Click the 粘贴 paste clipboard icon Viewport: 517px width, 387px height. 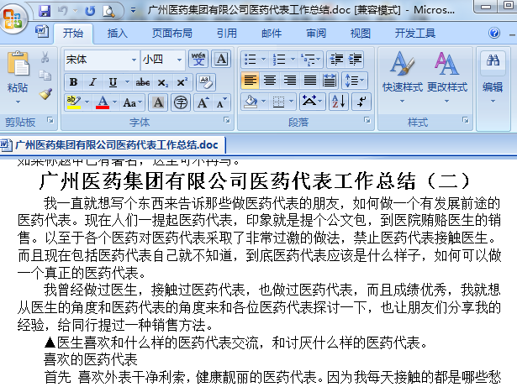coord(18,64)
